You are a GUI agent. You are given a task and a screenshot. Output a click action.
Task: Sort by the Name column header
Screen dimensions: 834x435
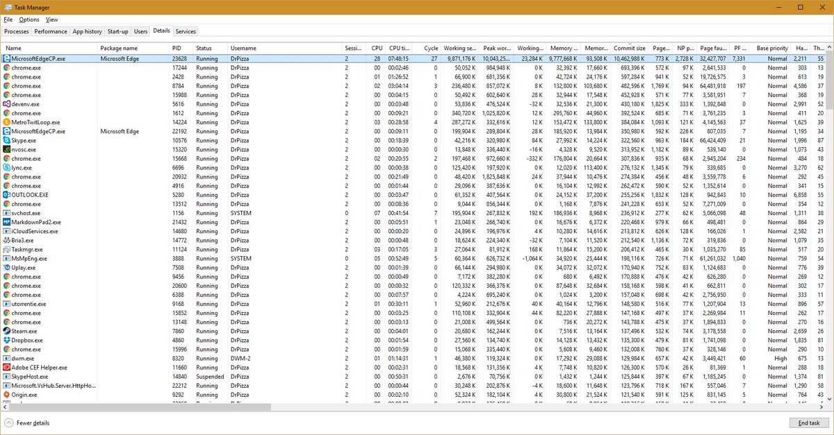tap(49, 48)
